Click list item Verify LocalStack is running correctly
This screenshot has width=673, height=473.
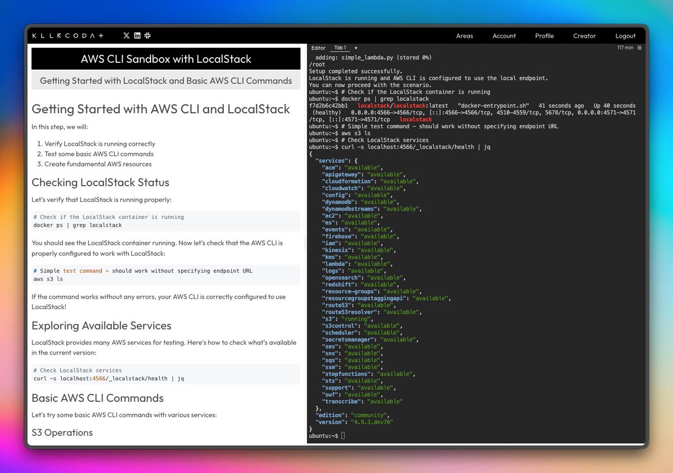point(100,144)
